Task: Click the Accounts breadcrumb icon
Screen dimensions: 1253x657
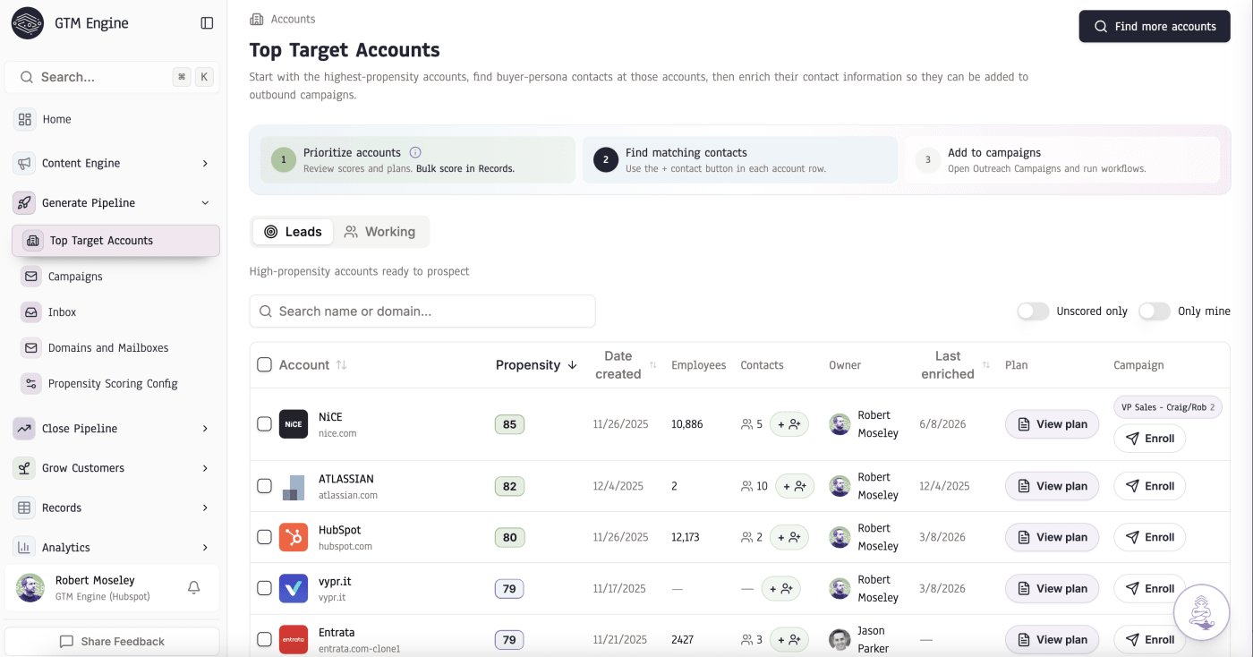Action: (x=257, y=19)
